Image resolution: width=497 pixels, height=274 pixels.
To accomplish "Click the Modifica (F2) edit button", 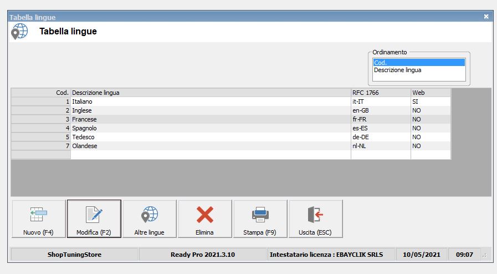I will tap(94, 219).
